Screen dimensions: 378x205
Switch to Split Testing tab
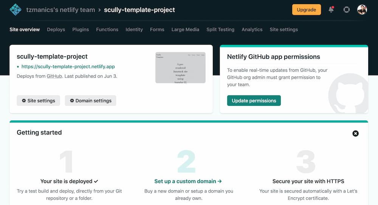pos(220,30)
